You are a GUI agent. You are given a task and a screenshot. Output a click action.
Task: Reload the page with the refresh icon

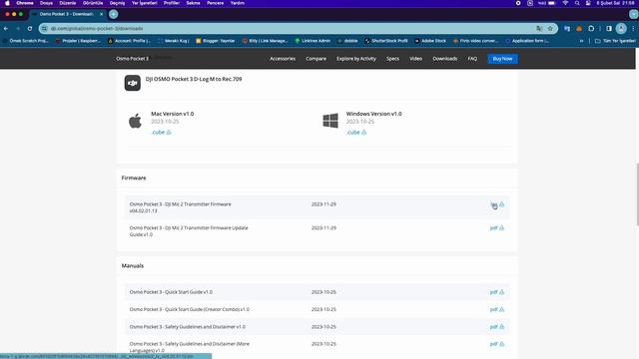30,29
